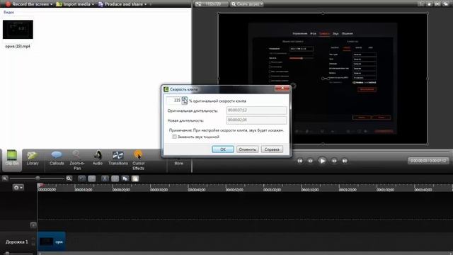
Task: Click the 1152x720 editing dimensions button
Action: (211, 4)
